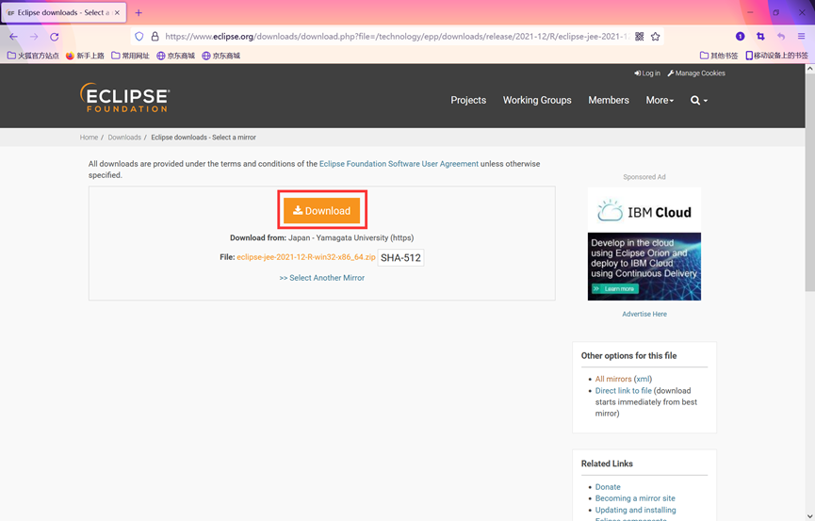Open the Projects menu item
Screen dimensions: 815x521
tap(468, 101)
